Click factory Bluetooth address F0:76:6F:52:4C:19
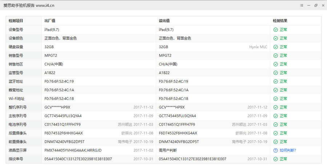The height and width of the screenshot is (165, 327). point(59,81)
